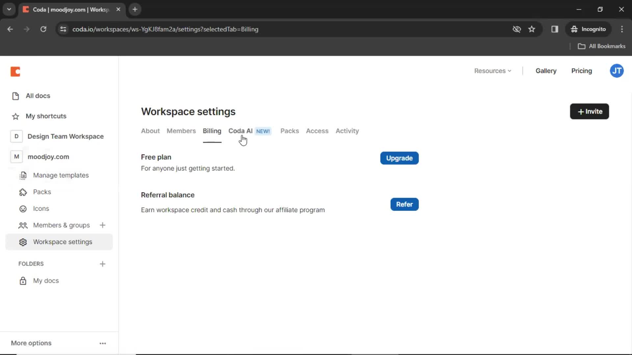Screen dimensions: 632x355
Task: Click the Incognito indicator
Action: [x=588, y=29]
